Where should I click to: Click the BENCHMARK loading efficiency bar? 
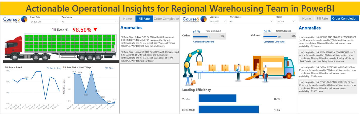coord(228,109)
